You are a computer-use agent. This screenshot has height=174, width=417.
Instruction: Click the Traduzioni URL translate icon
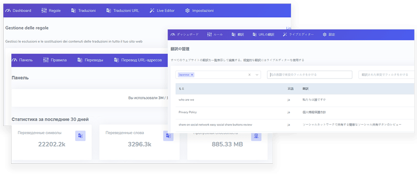pyautogui.click(x=108, y=11)
